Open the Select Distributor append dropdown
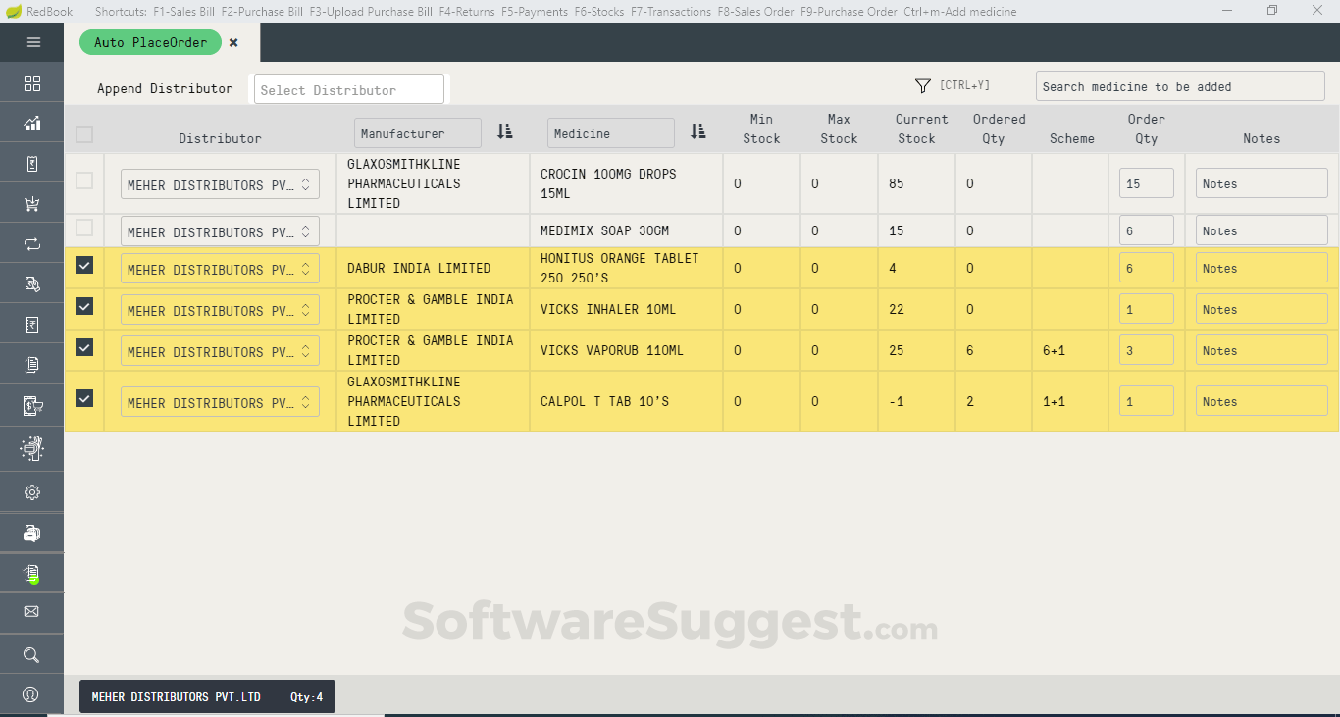Image resolution: width=1340 pixels, height=717 pixels. pos(348,89)
